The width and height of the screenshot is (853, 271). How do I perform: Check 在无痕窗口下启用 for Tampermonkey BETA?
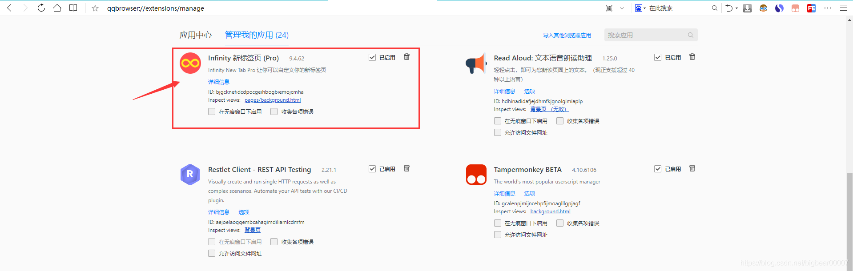pyautogui.click(x=498, y=223)
